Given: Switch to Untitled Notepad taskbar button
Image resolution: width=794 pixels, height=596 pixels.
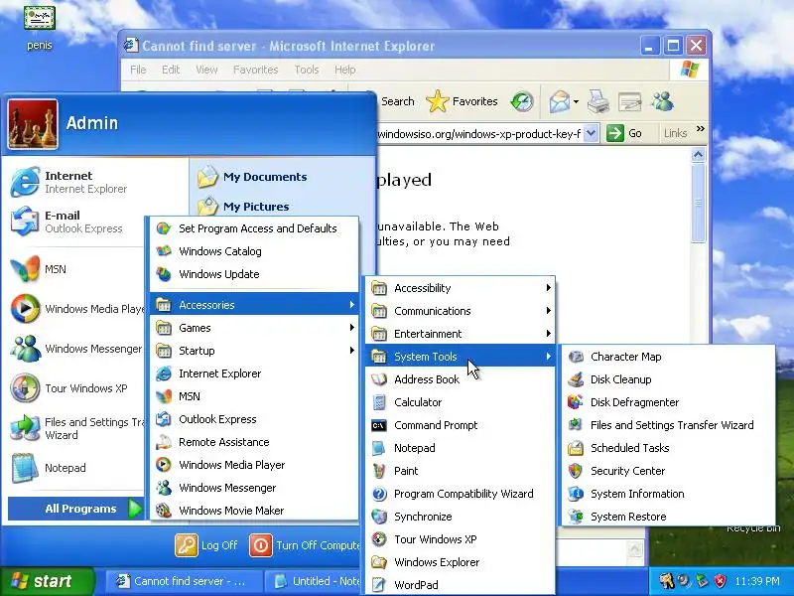Looking at the screenshot, I should 314,581.
